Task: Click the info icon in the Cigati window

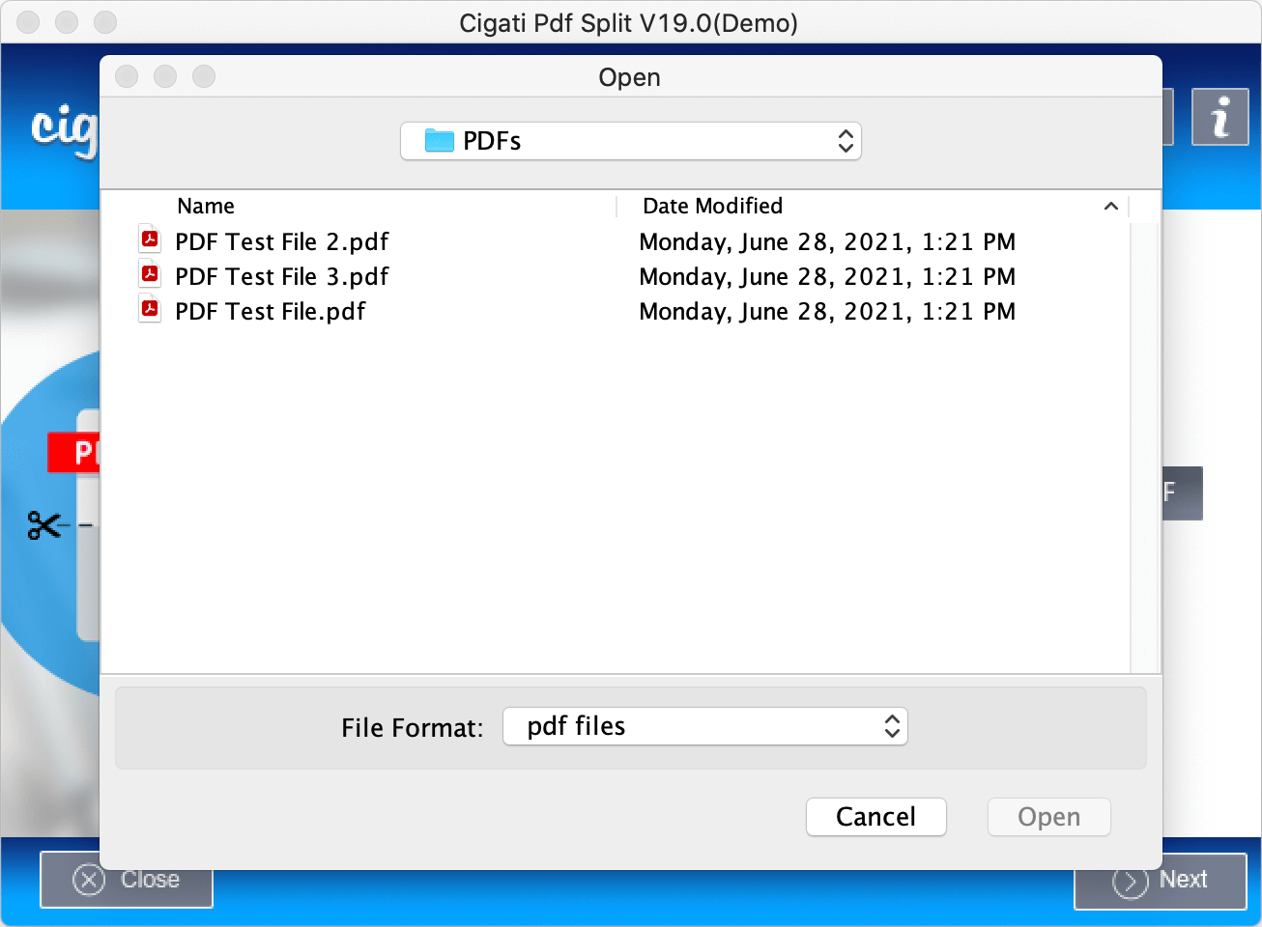Action: (1219, 117)
